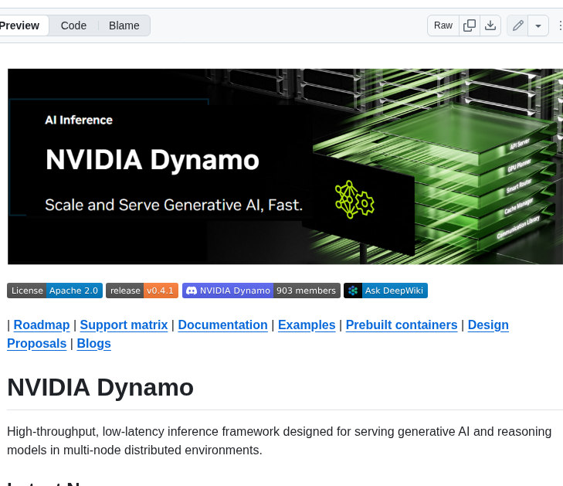The height and width of the screenshot is (486, 563).
Task: Switch to the Blame tab
Action: click(x=124, y=25)
